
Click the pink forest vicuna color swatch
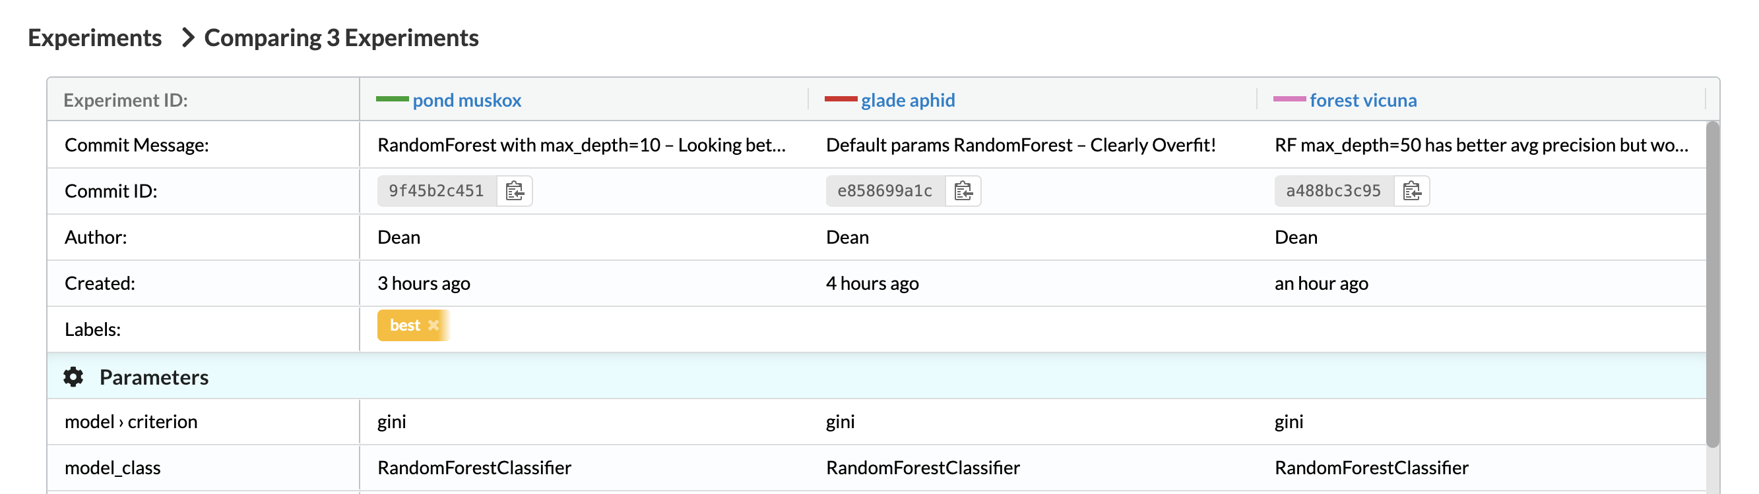point(1289,99)
